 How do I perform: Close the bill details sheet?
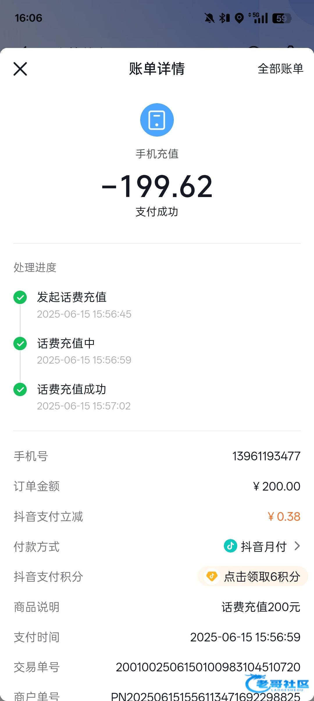tap(20, 69)
